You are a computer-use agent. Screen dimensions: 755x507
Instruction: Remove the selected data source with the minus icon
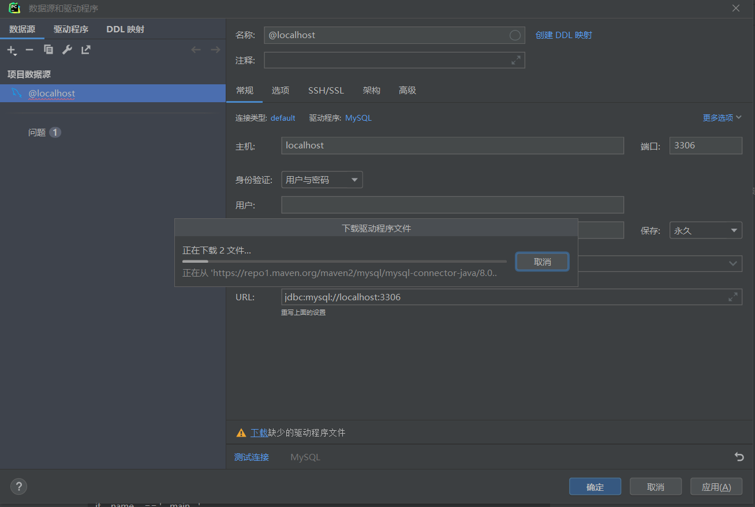[x=29, y=50]
